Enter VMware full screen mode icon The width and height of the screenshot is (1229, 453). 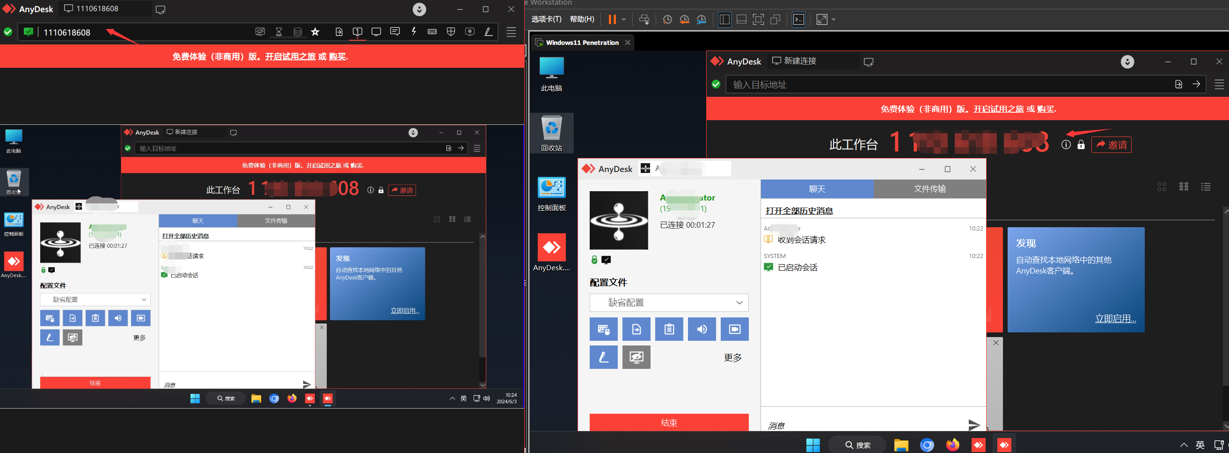758,20
